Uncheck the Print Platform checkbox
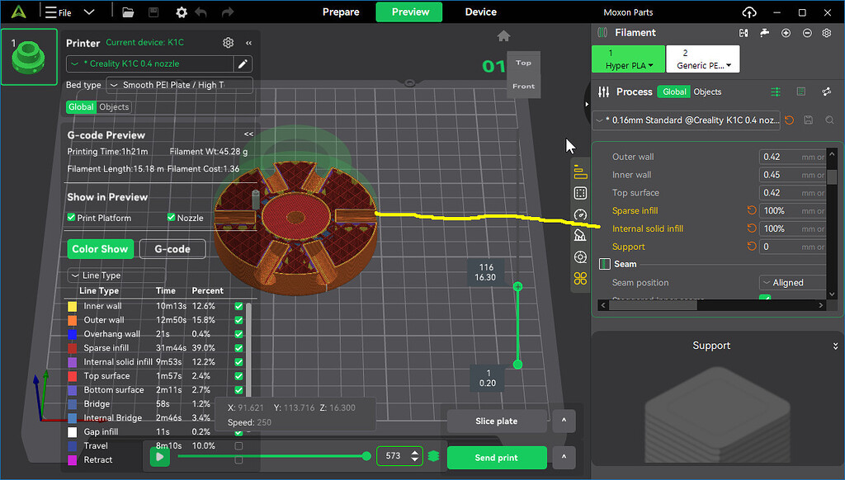This screenshot has width=845, height=480. click(72, 218)
